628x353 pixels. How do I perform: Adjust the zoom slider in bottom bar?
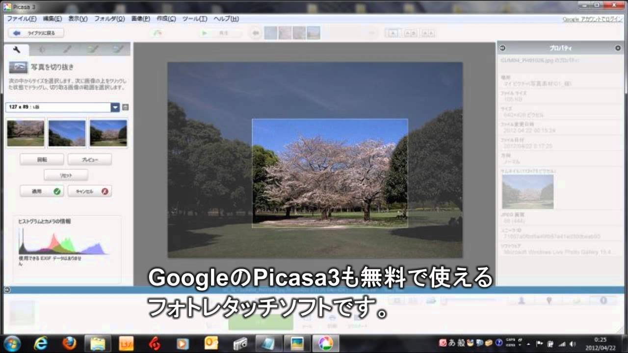click(x=470, y=301)
